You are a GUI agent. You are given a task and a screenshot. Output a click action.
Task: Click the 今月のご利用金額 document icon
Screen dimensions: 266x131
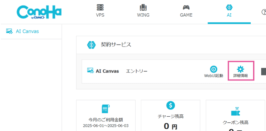coord(106,109)
